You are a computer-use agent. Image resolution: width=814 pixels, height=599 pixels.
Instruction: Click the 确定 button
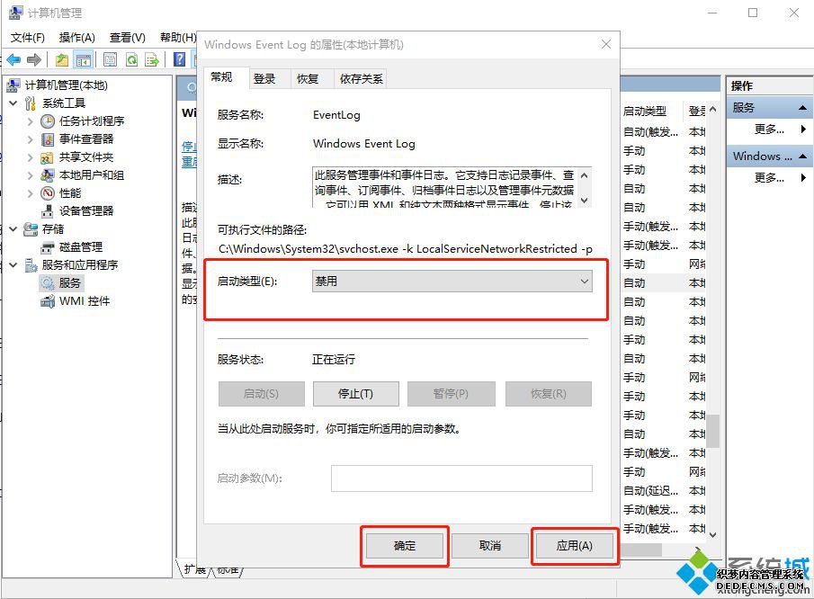(405, 546)
